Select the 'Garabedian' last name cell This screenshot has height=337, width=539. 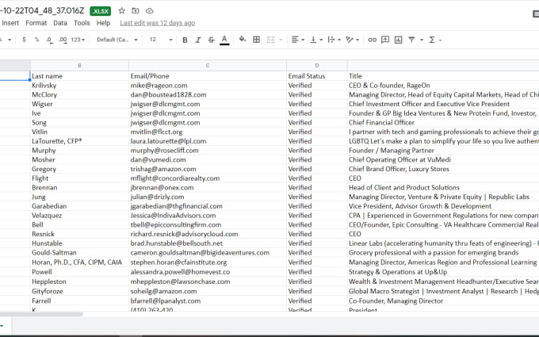click(79, 206)
